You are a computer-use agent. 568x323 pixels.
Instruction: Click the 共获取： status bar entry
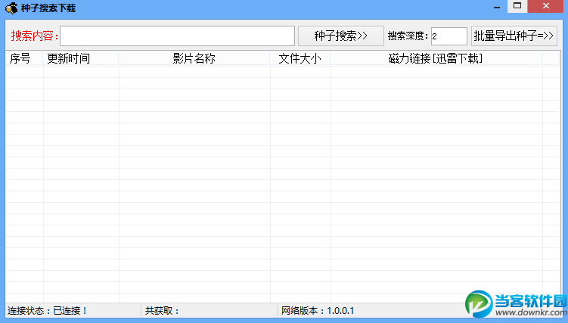click(x=163, y=311)
